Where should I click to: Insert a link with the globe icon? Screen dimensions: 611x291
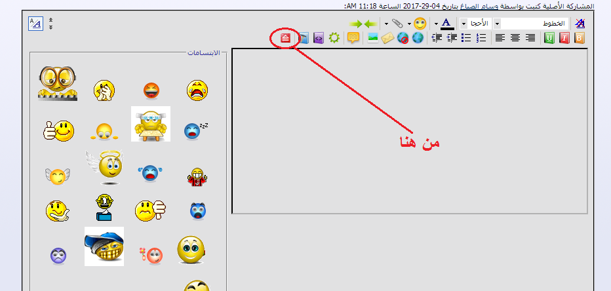[418, 38]
